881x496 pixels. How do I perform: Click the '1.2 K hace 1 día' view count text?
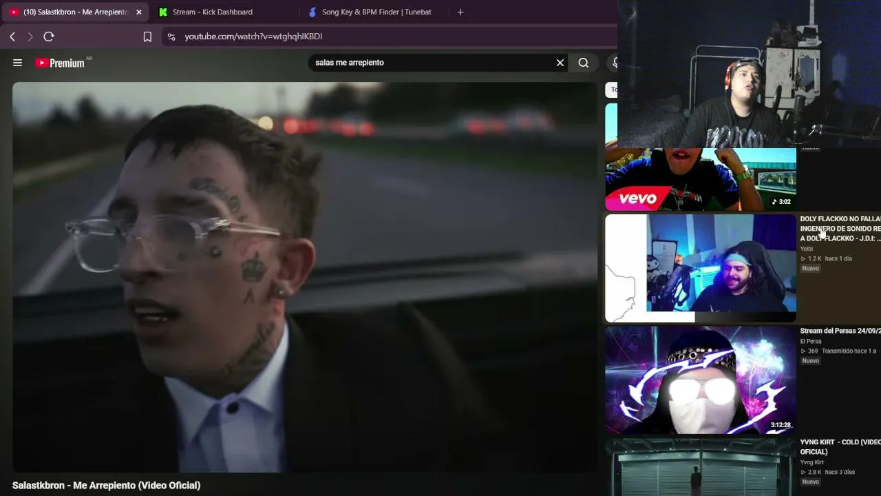click(x=826, y=258)
